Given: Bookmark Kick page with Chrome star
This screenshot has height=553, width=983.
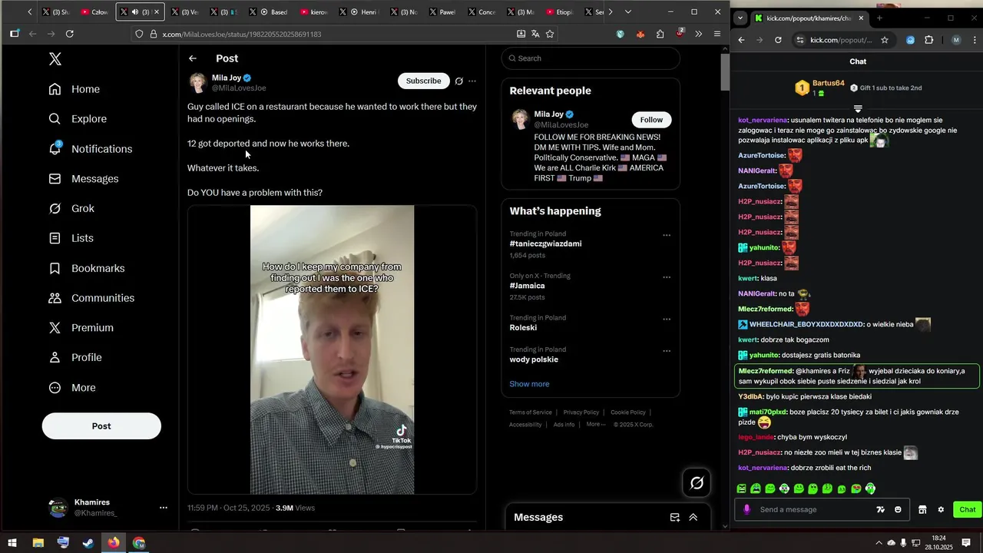Looking at the screenshot, I should tap(885, 40).
